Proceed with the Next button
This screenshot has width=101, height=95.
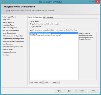click(70, 91)
